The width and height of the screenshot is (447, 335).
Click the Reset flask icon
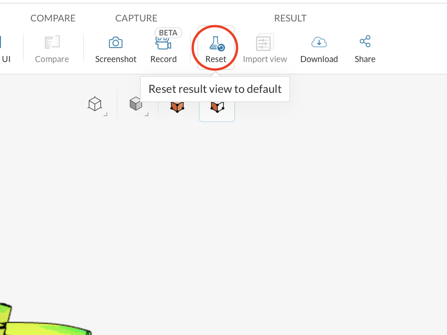tap(217, 44)
